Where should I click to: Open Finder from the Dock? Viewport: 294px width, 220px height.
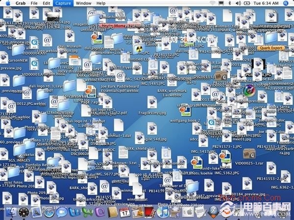click(x=11, y=212)
